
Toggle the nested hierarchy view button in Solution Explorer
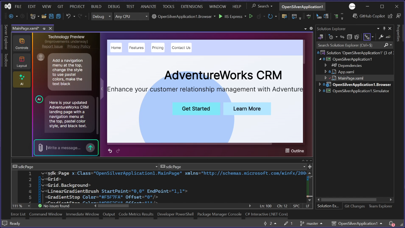367,37
